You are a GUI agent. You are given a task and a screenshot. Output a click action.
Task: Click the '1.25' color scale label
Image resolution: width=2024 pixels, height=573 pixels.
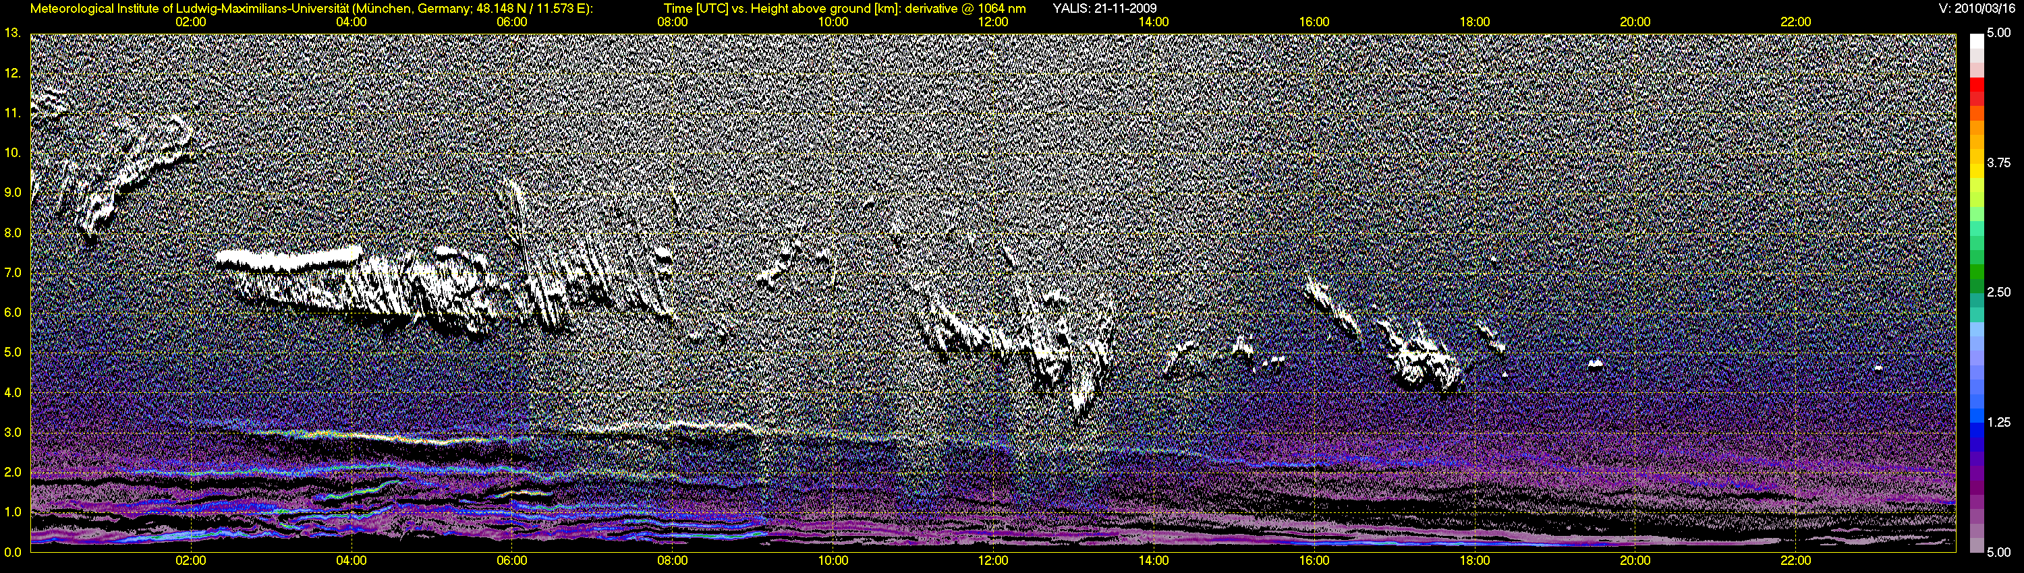click(x=1998, y=422)
